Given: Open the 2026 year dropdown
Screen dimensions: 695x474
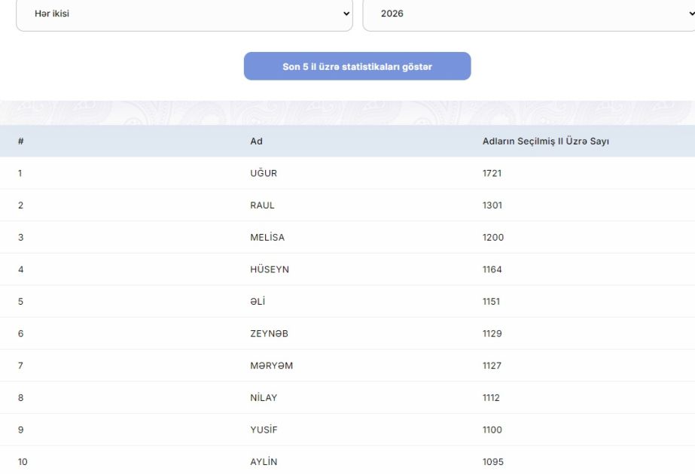Looking at the screenshot, I should tap(529, 14).
